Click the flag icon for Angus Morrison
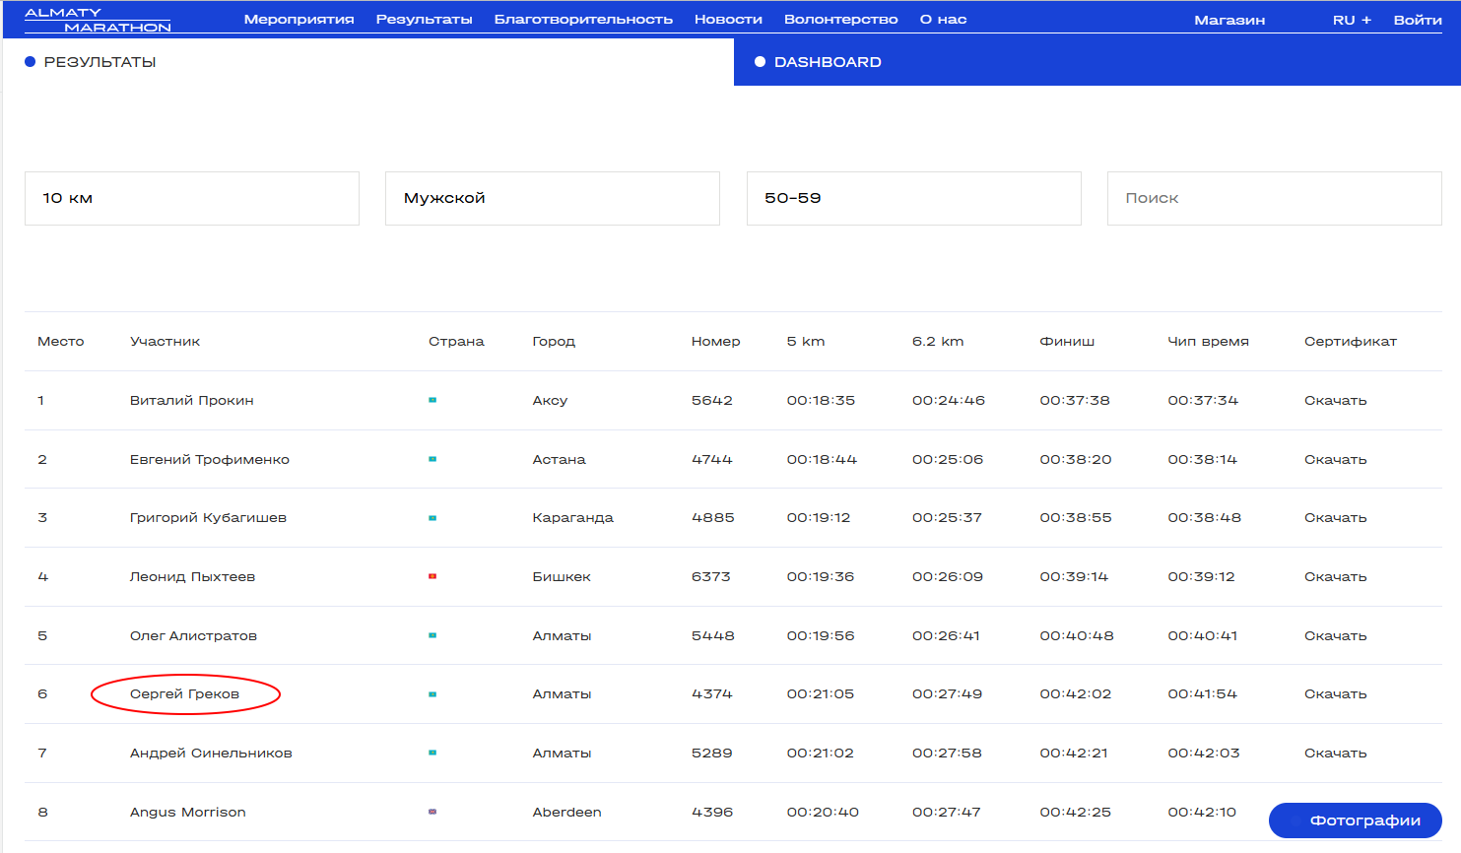1461x853 pixels. (x=432, y=812)
